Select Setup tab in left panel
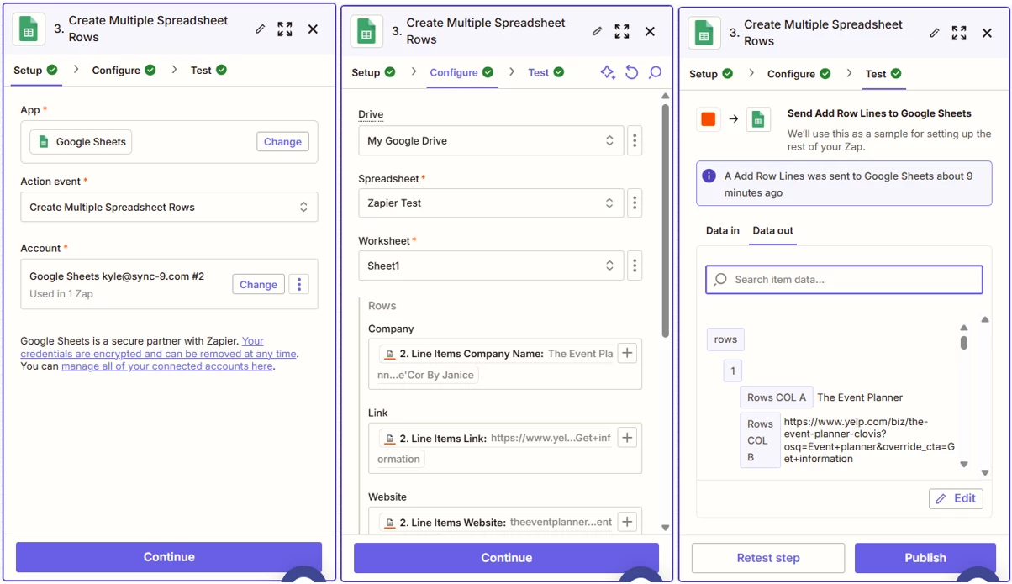Screen dimensions: 1012x584 pyautogui.click(x=35, y=70)
